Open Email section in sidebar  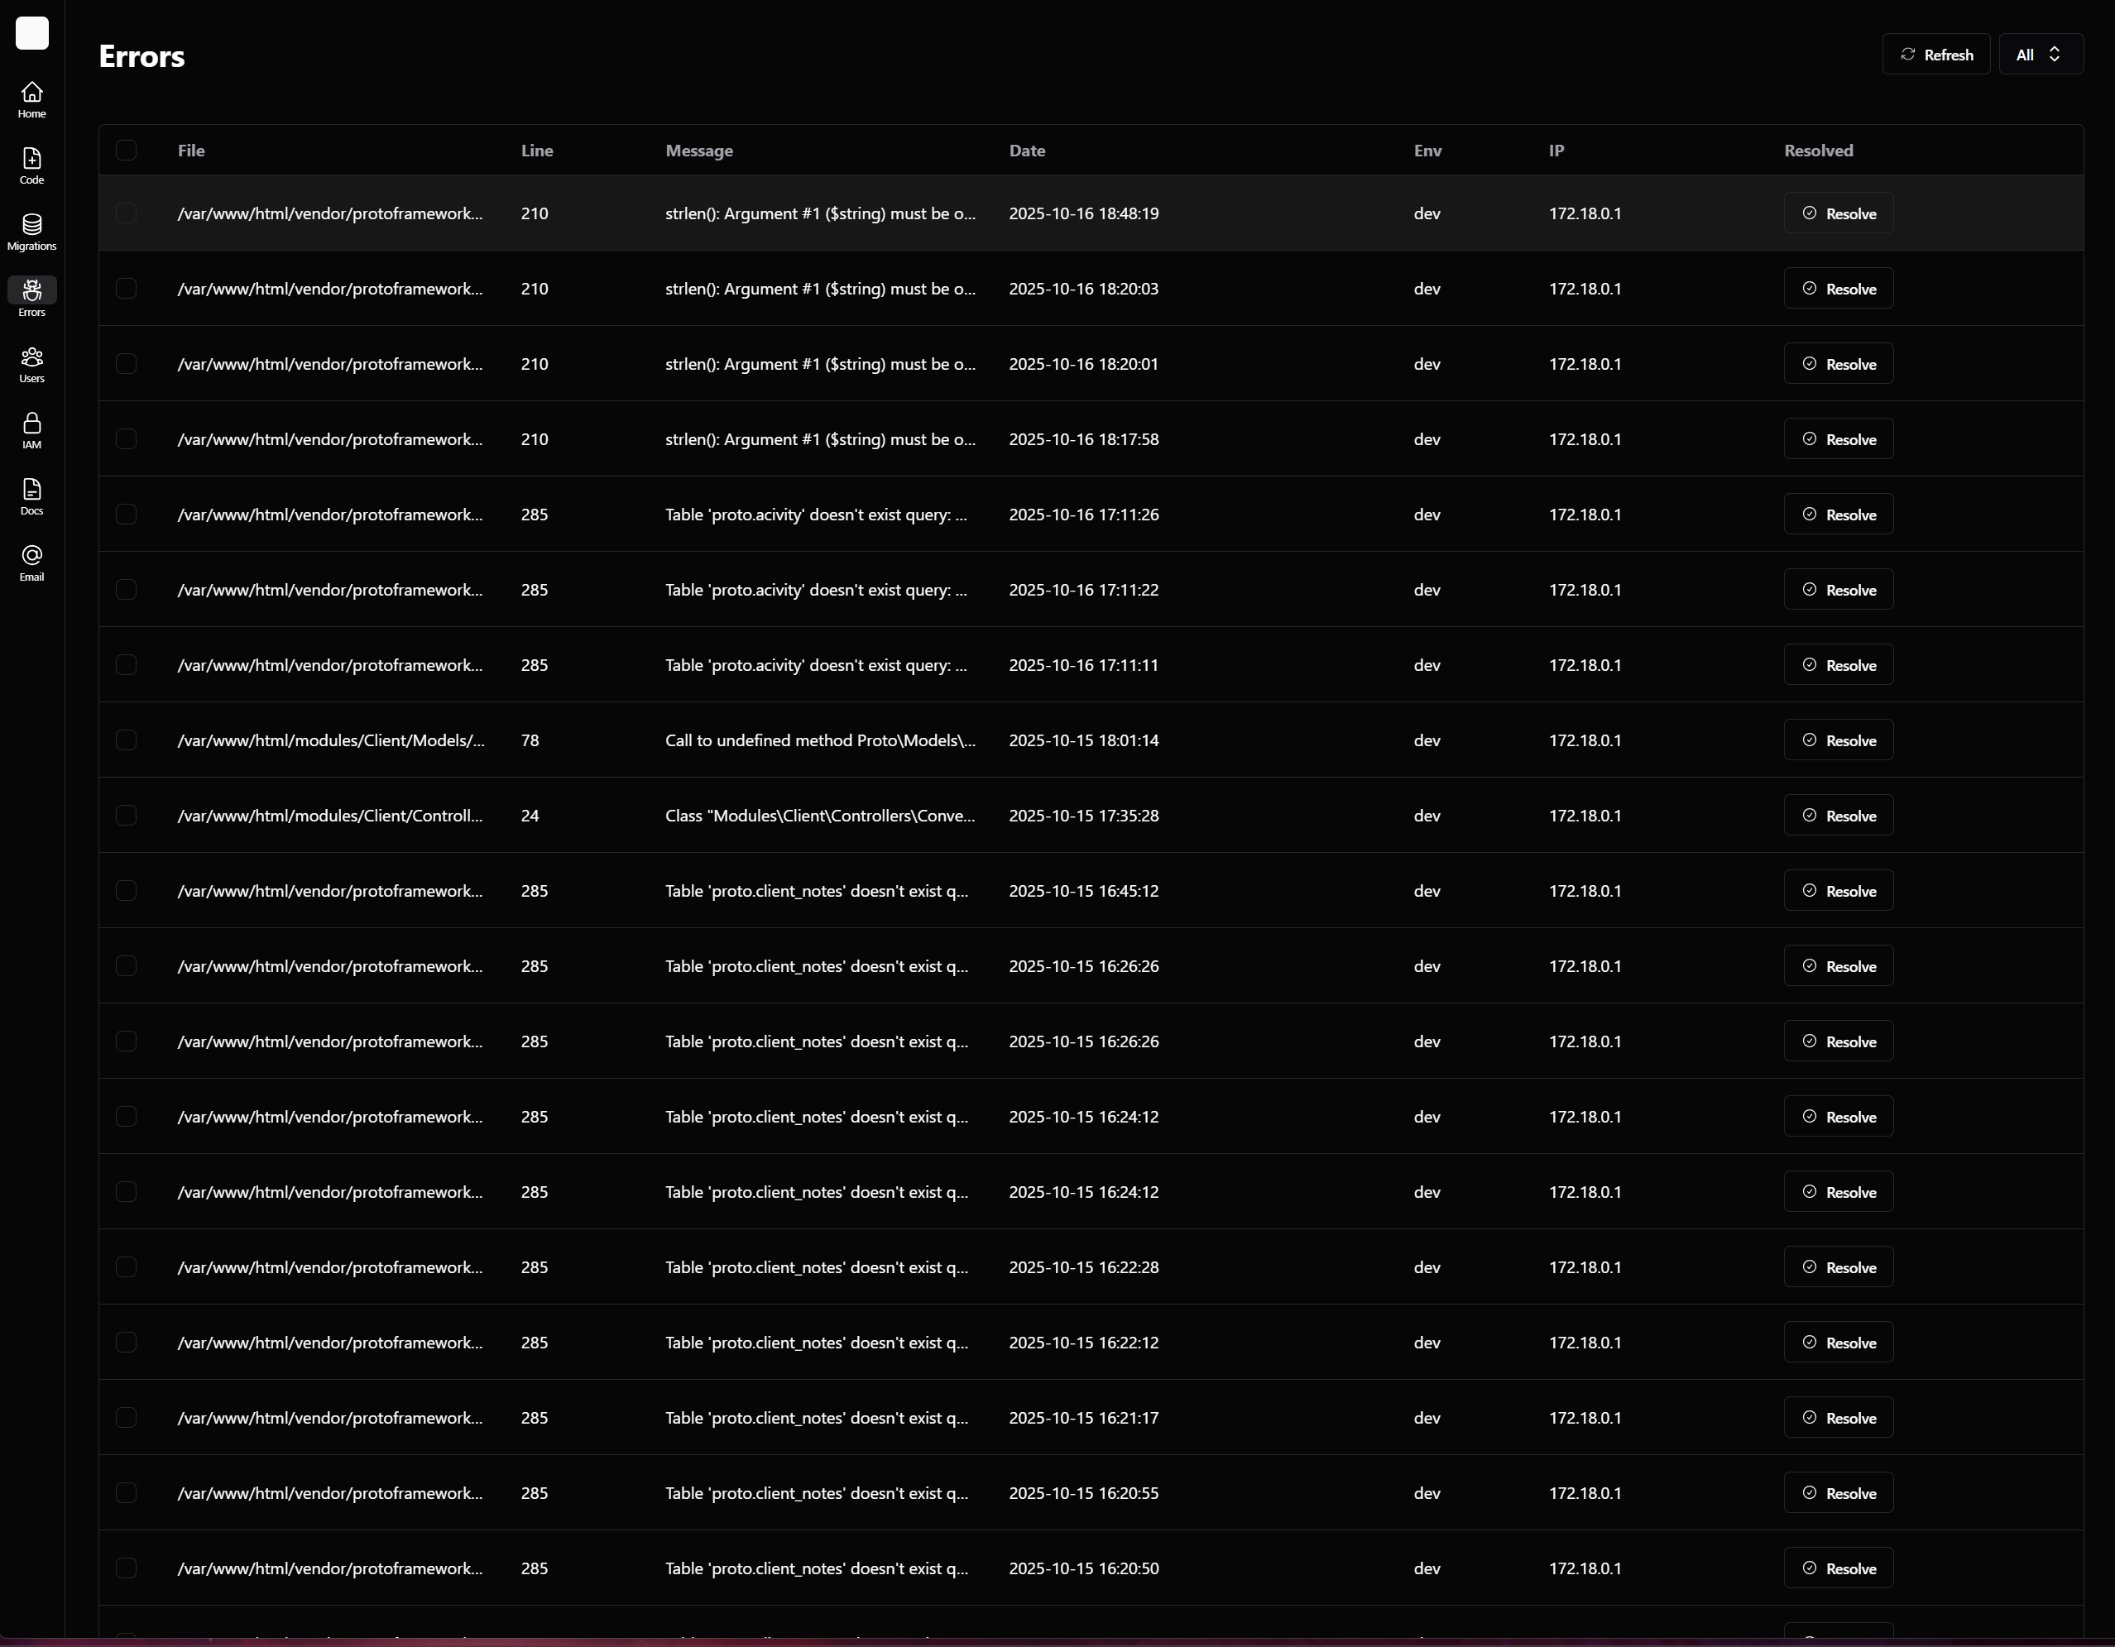pos(32,563)
